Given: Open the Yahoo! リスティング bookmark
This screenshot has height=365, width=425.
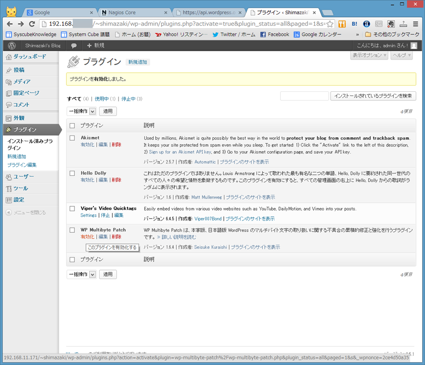Looking at the screenshot, I should (x=181, y=35).
